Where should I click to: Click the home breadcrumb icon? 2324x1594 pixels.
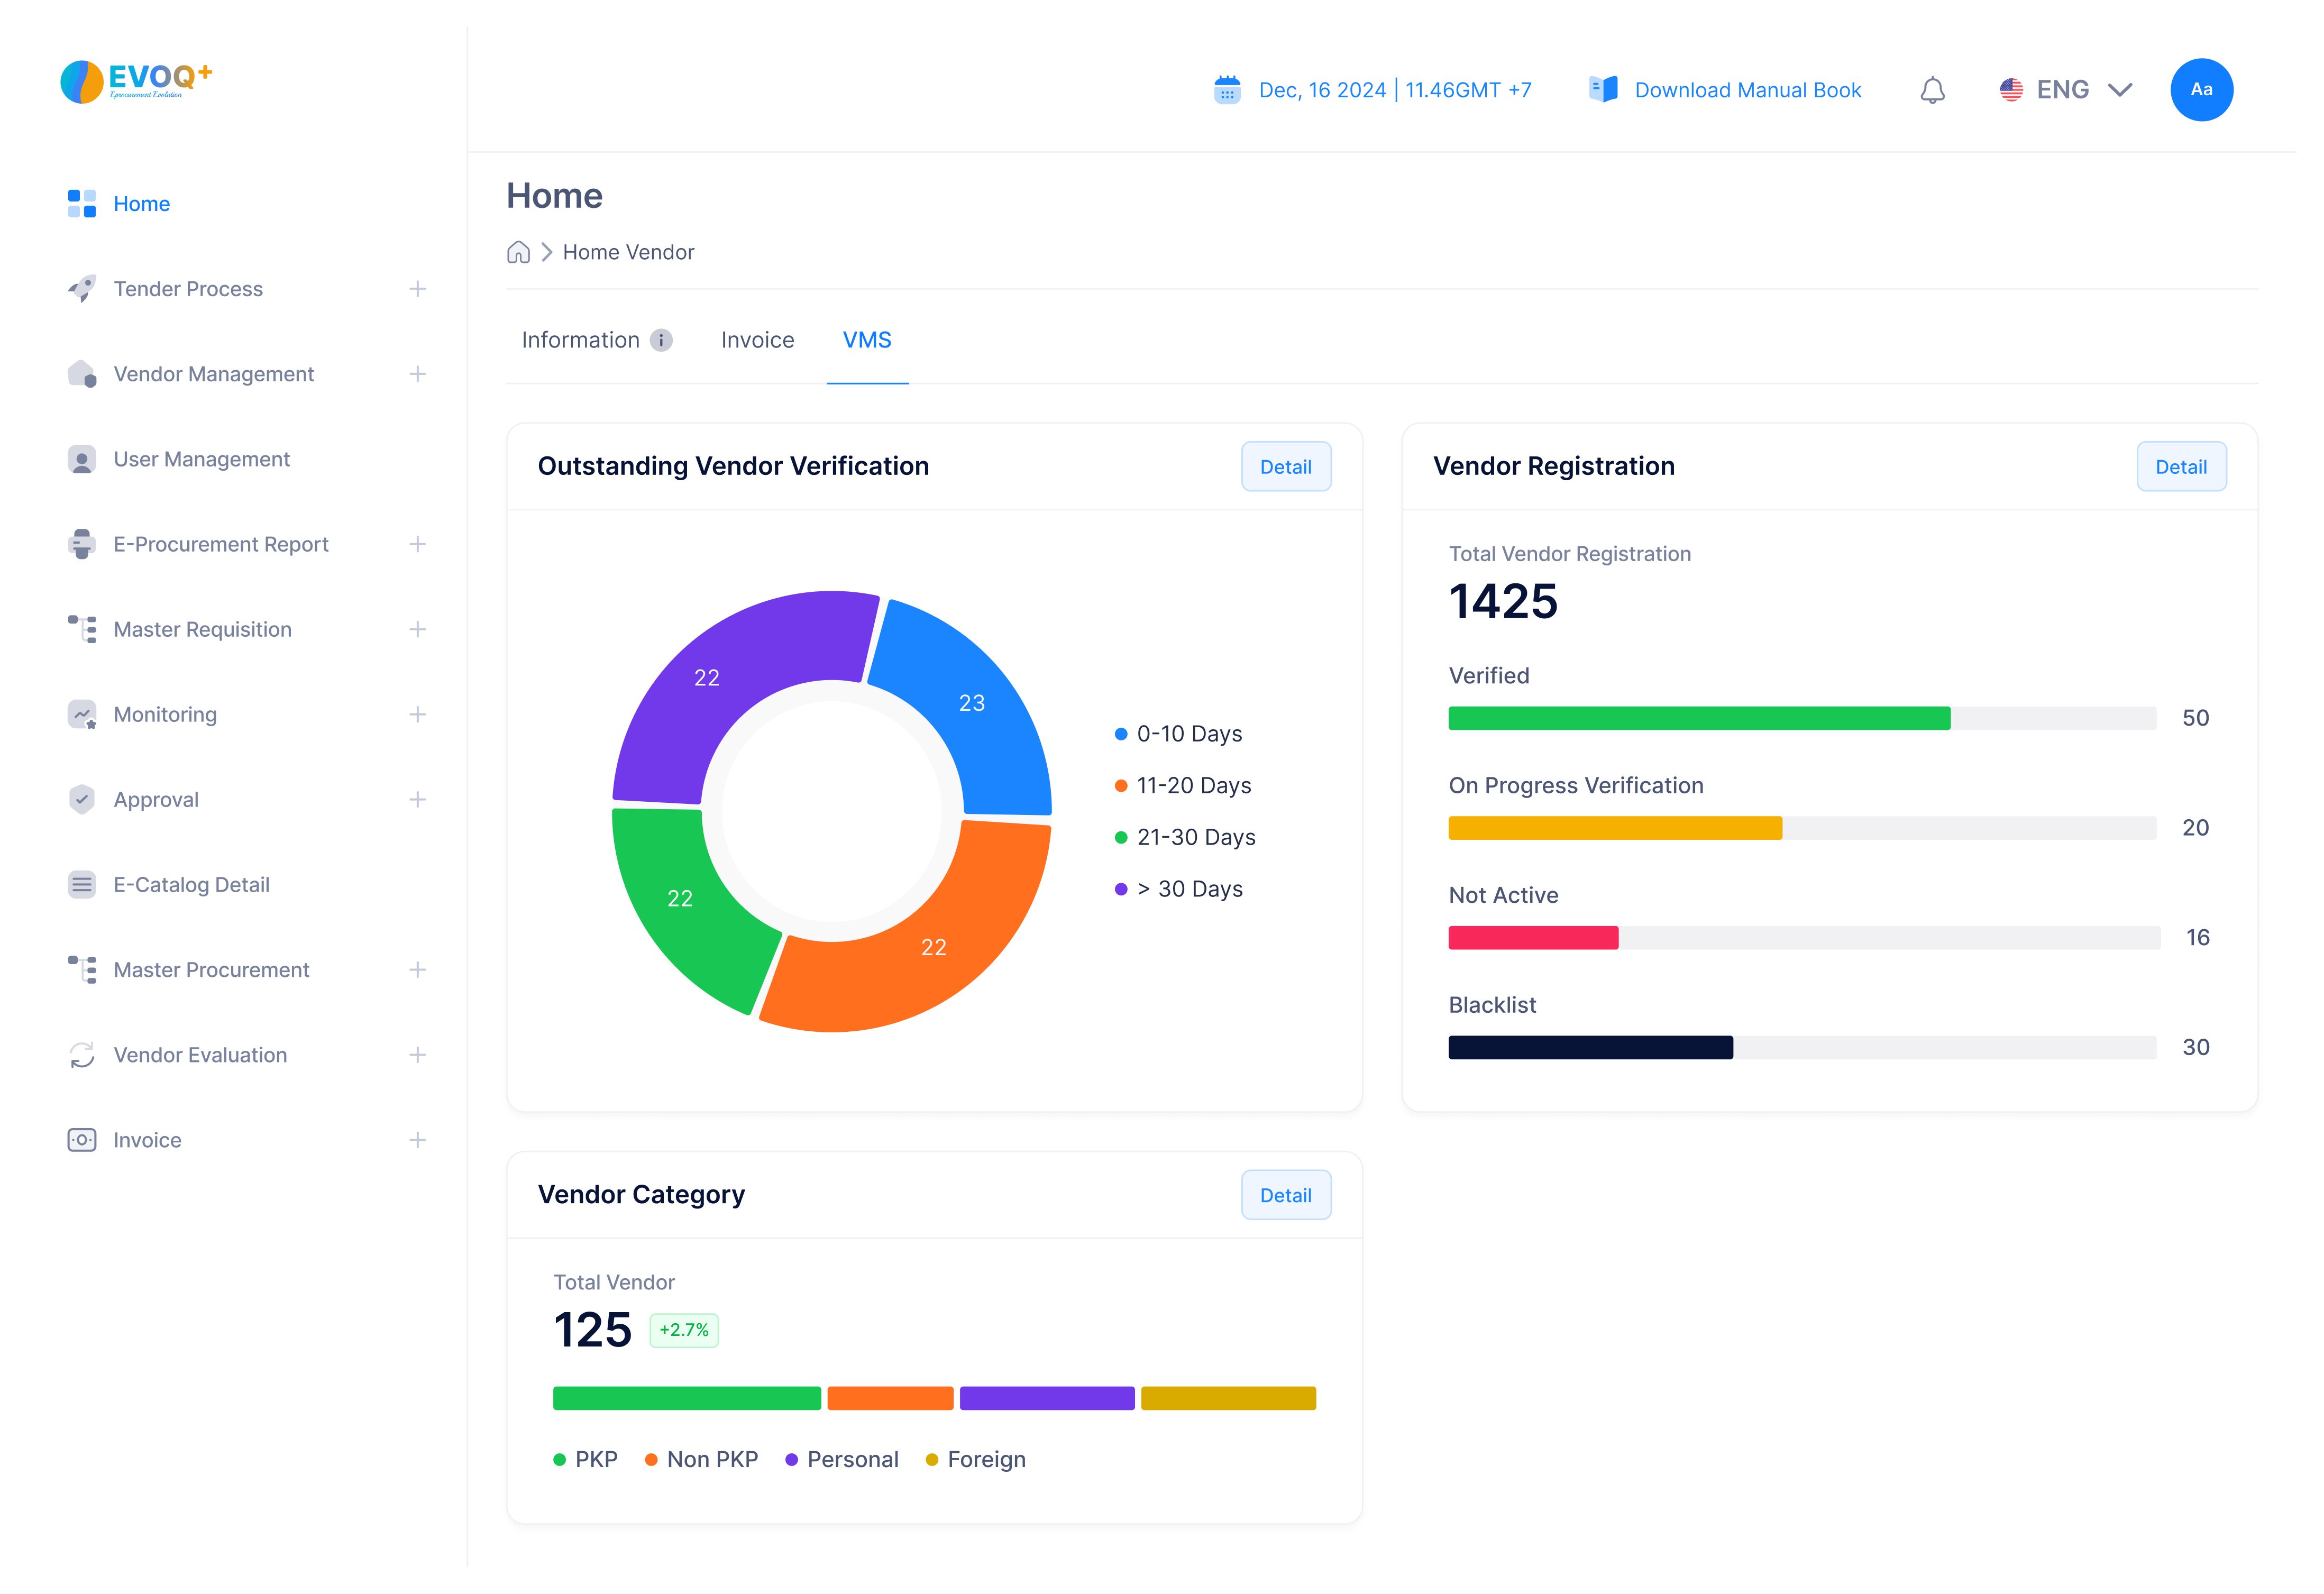pos(518,252)
